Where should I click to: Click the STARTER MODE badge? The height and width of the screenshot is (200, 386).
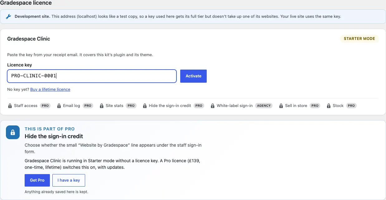[x=359, y=39]
